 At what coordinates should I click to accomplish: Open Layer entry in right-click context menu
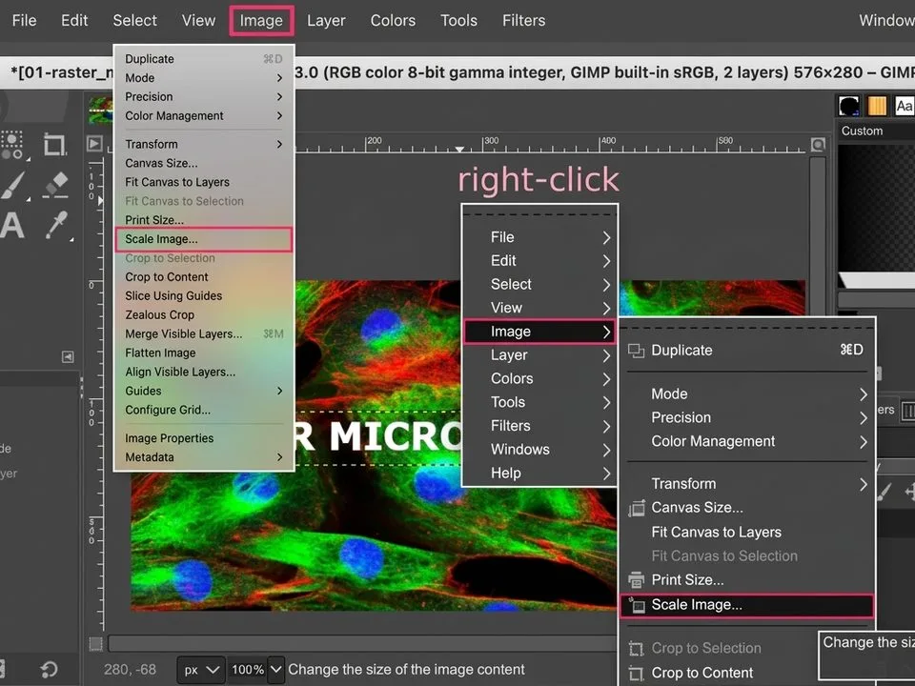(539, 355)
